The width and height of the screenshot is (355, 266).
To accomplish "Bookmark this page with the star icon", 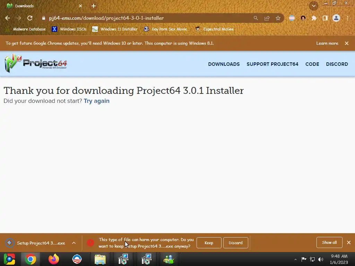I will coord(278,18).
